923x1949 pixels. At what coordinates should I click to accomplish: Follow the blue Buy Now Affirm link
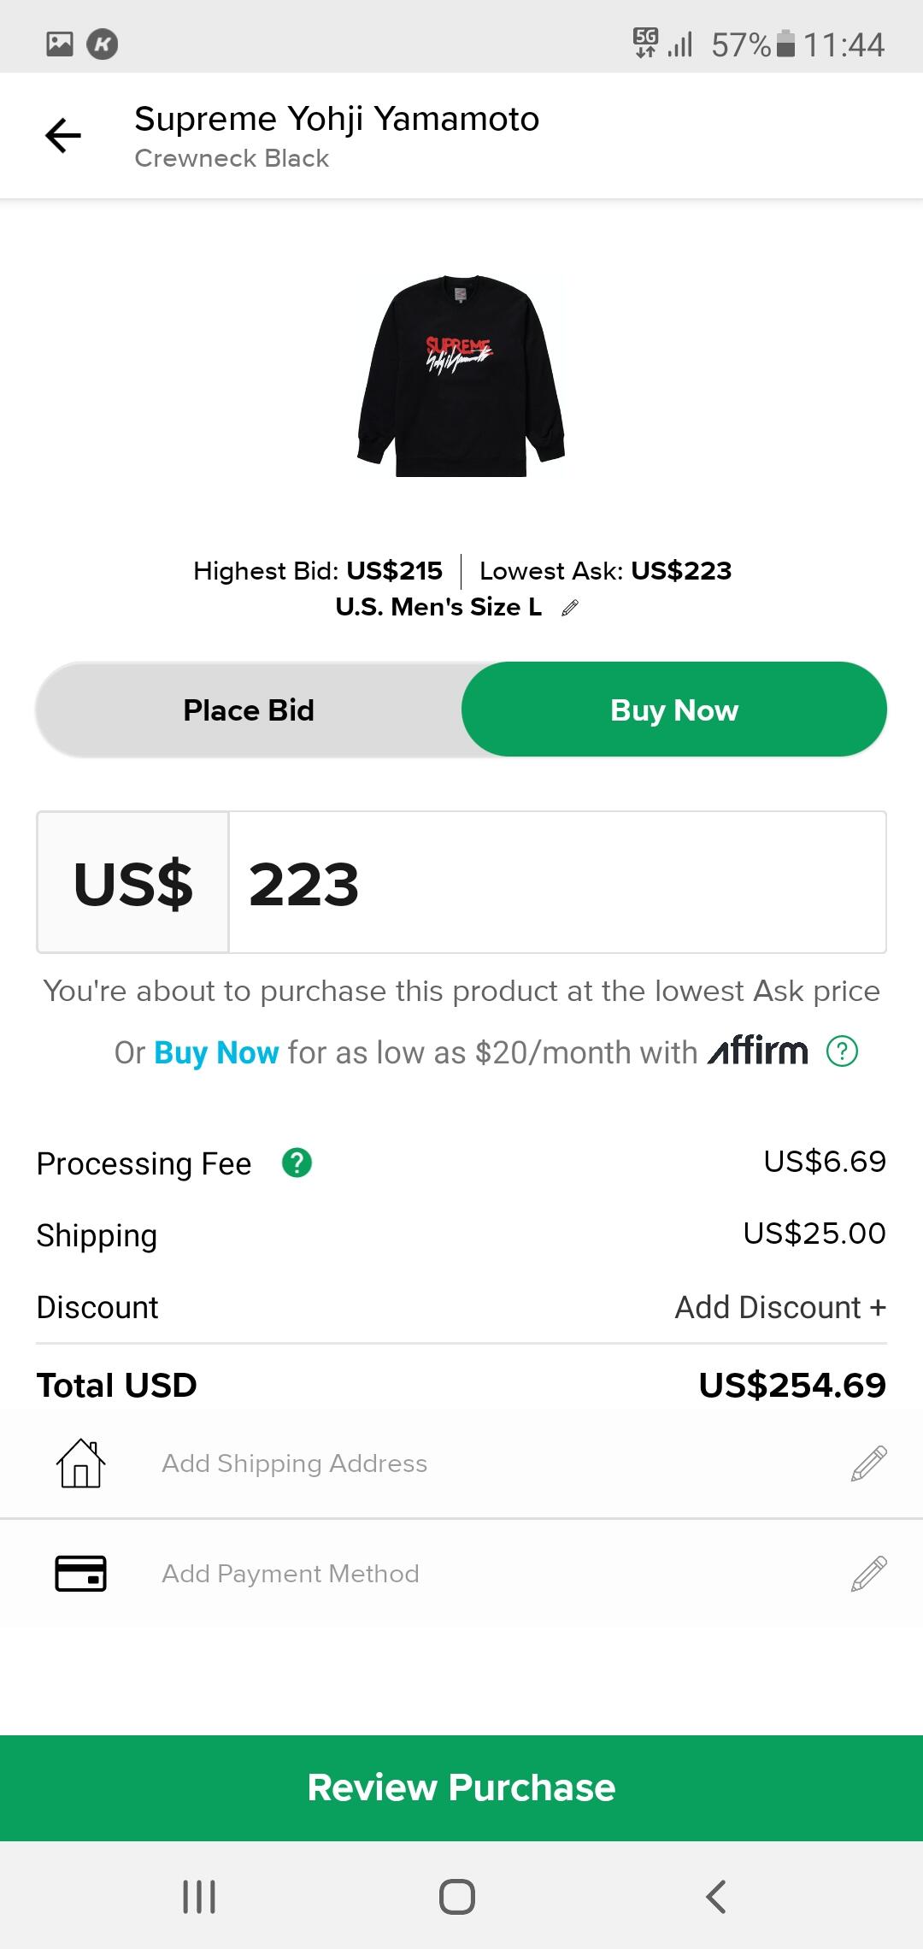coord(216,1052)
